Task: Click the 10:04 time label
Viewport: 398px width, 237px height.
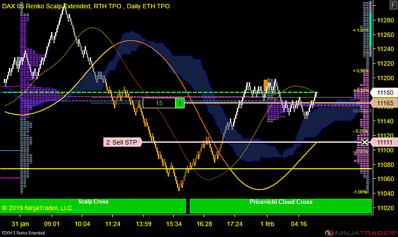Action: pos(82,224)
